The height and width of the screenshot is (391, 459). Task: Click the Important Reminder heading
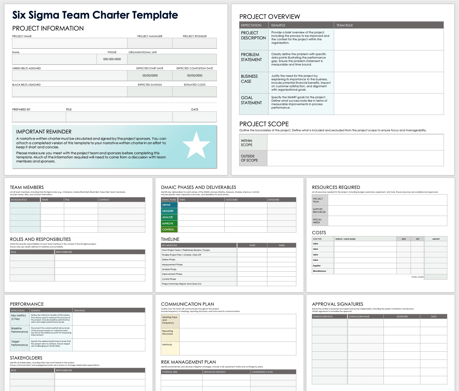44,132
